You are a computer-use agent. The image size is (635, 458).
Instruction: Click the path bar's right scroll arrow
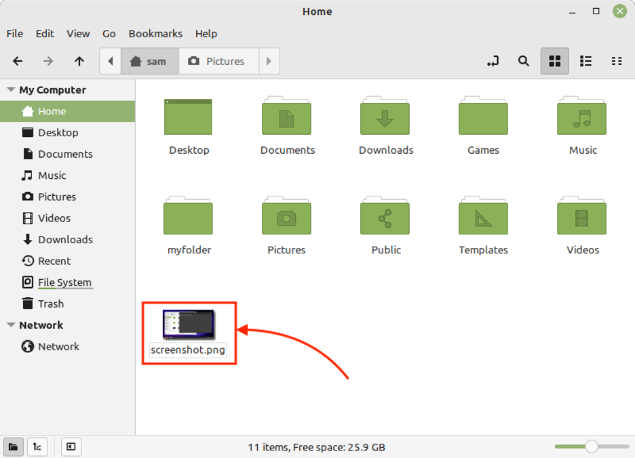(x=269, y=61)
